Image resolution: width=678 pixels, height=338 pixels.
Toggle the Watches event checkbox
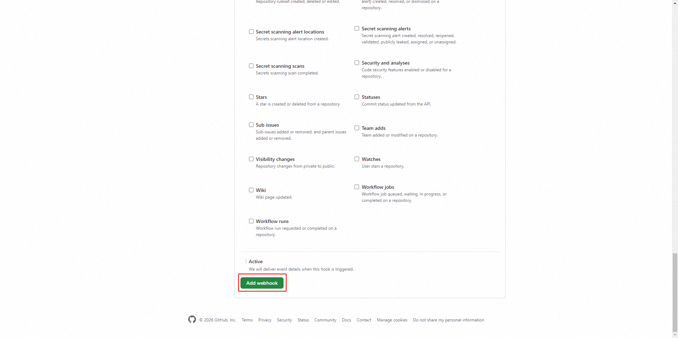(357, 159)
